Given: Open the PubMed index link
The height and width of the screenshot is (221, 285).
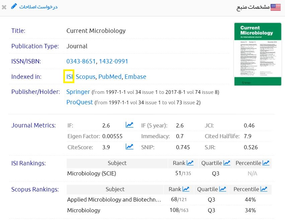Looking at the screenshot, I should click(110, 77).
